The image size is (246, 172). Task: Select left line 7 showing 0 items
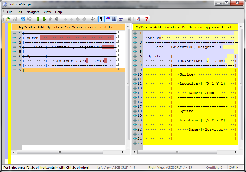click(74, 61)
